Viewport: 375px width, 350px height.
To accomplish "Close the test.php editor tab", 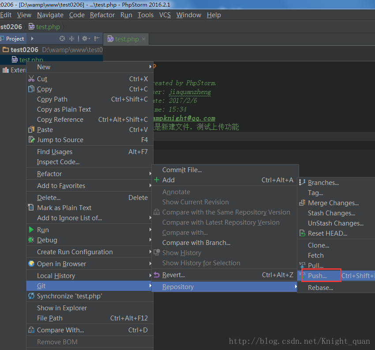I will (143, 39).
